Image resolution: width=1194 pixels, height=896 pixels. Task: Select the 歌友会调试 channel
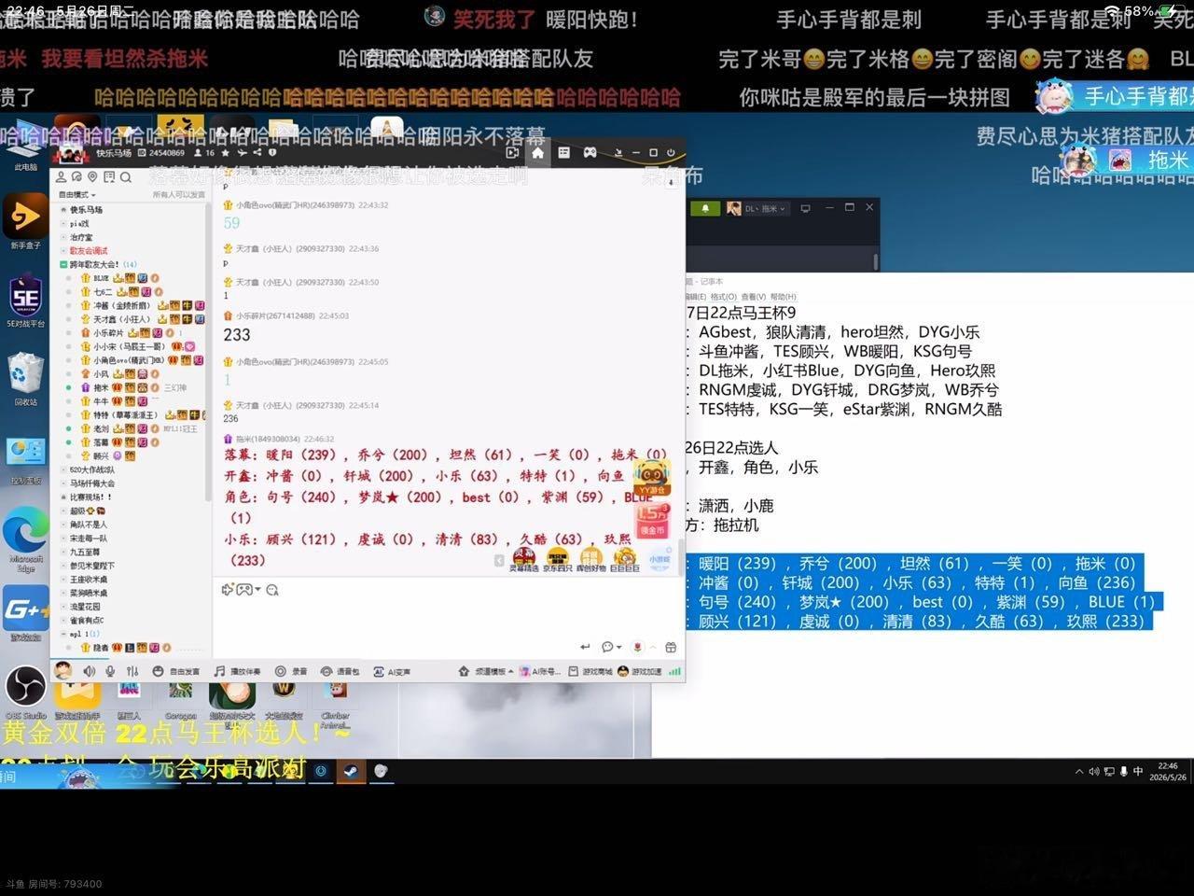tap(89, 250)
